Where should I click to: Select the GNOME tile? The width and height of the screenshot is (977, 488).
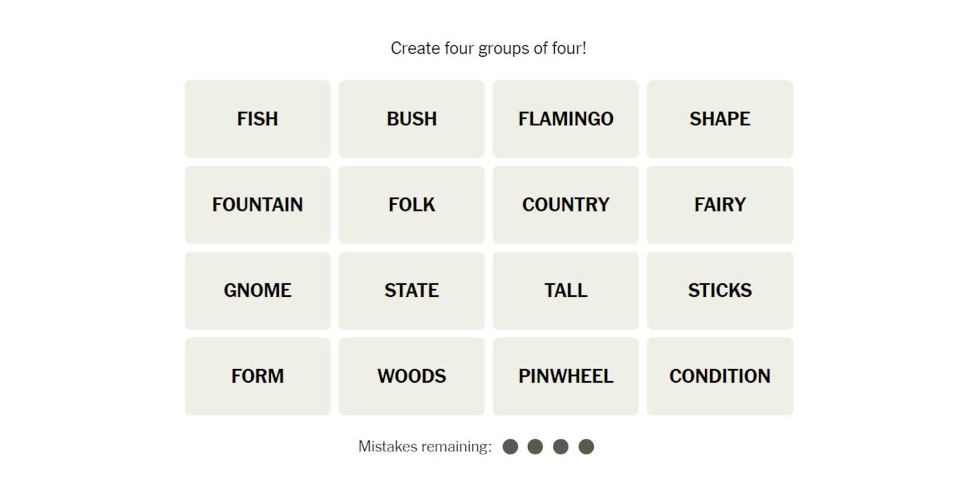258,290
